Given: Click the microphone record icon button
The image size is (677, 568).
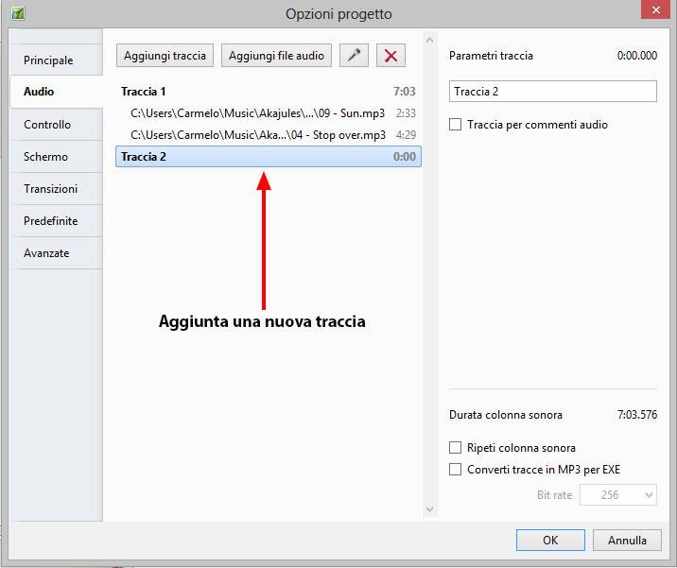Looking at the screenshot, I should click(x=355, y=56).
